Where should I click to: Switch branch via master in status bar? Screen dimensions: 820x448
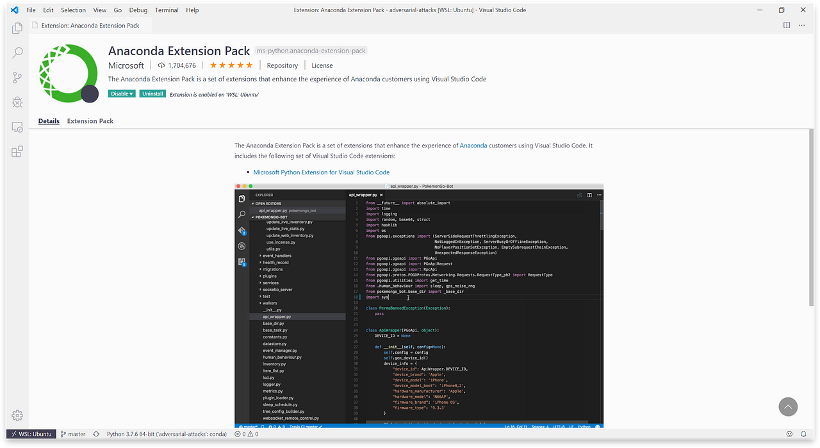pyautogui.click(x=73, y=434)
